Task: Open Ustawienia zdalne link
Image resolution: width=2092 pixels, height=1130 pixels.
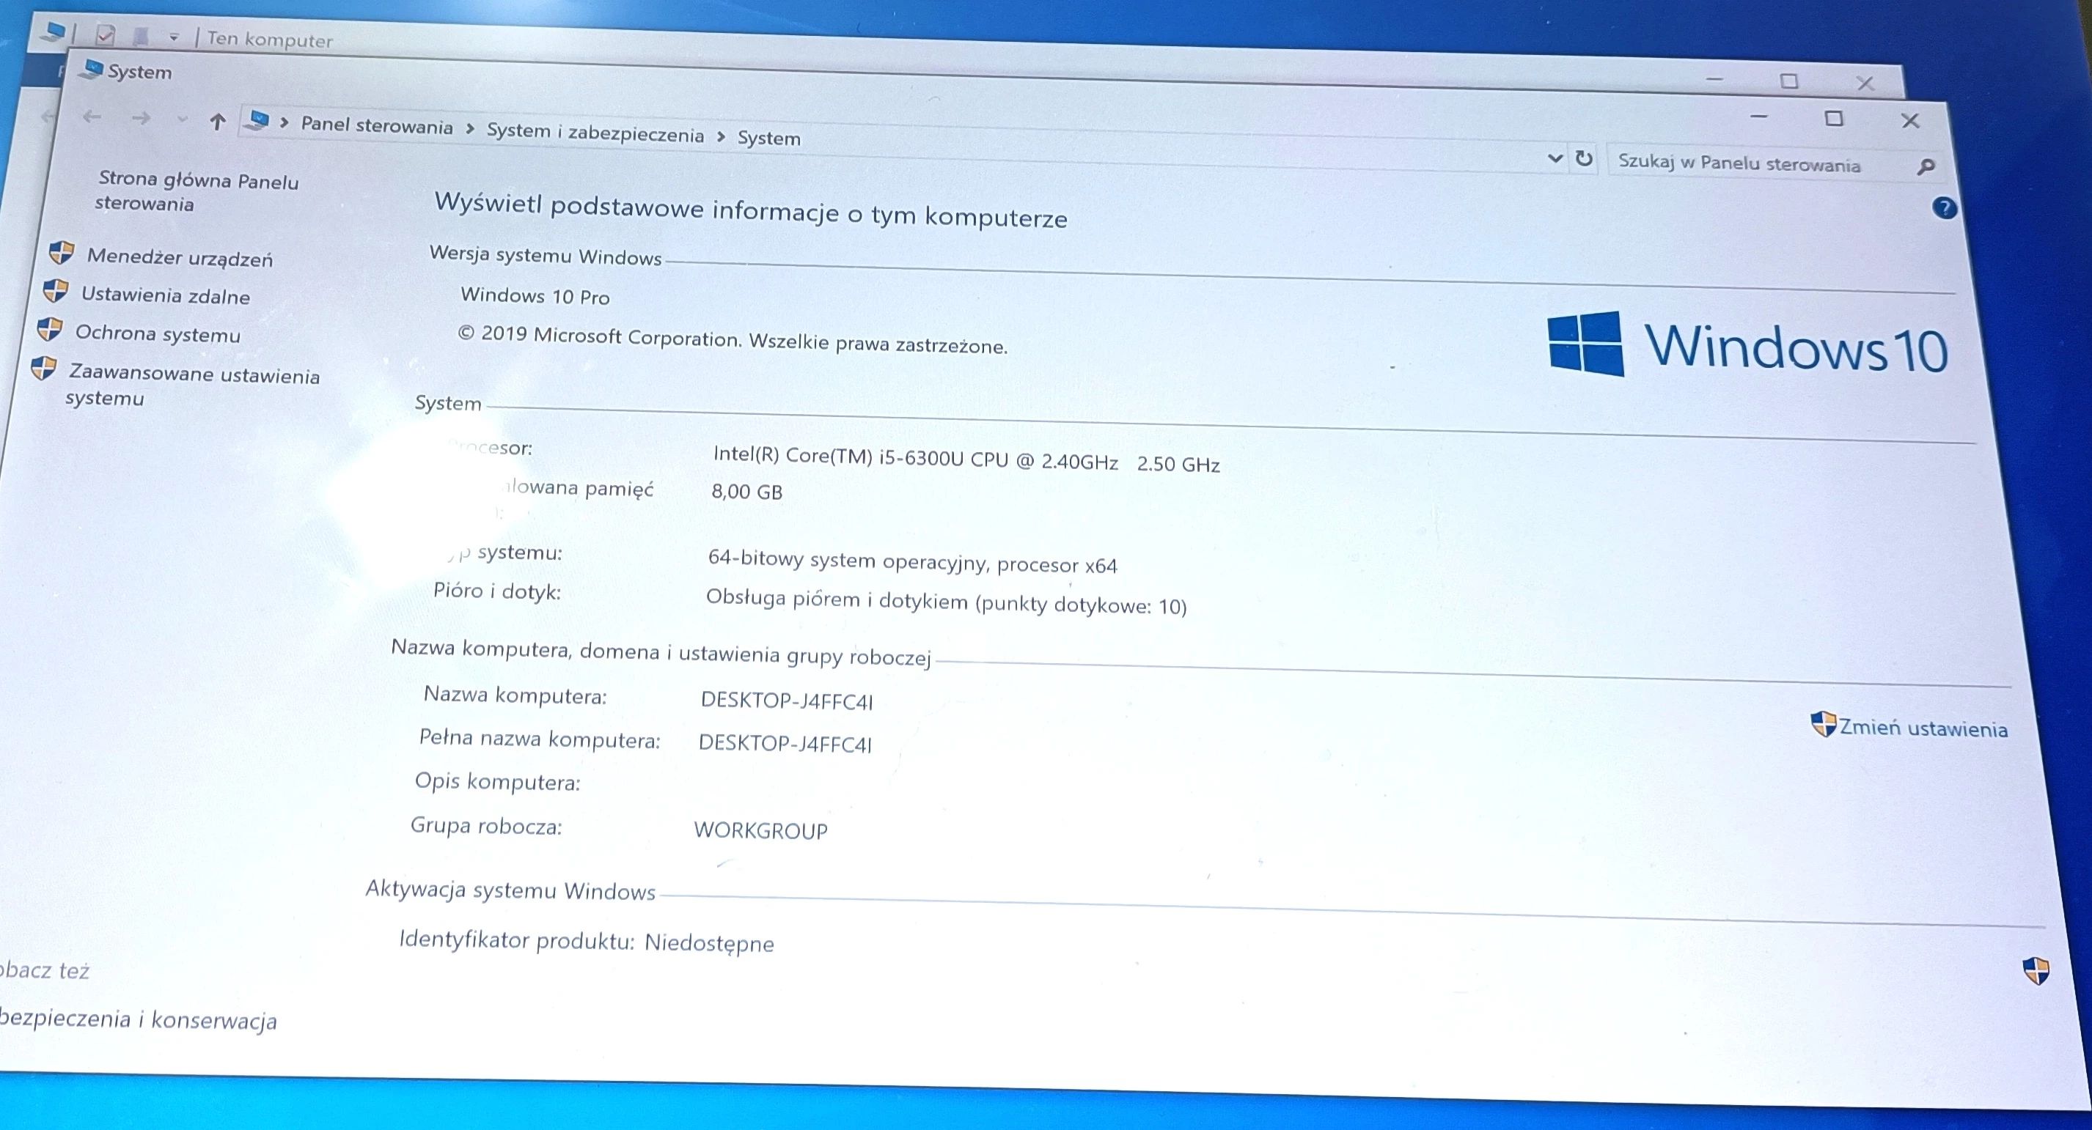Action: pos(166,295)
